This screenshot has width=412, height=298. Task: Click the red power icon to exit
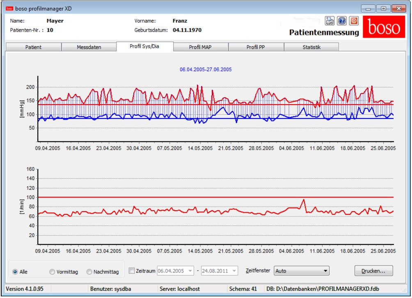tap(354, 21)
